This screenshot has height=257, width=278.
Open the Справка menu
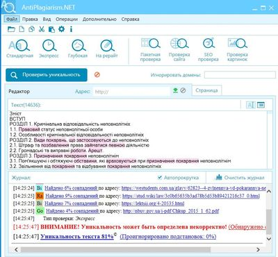pyautogui.click(x=130, y=19)
